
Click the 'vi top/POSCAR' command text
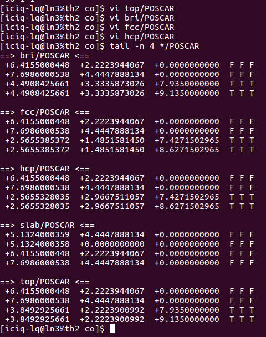[142, 8]
